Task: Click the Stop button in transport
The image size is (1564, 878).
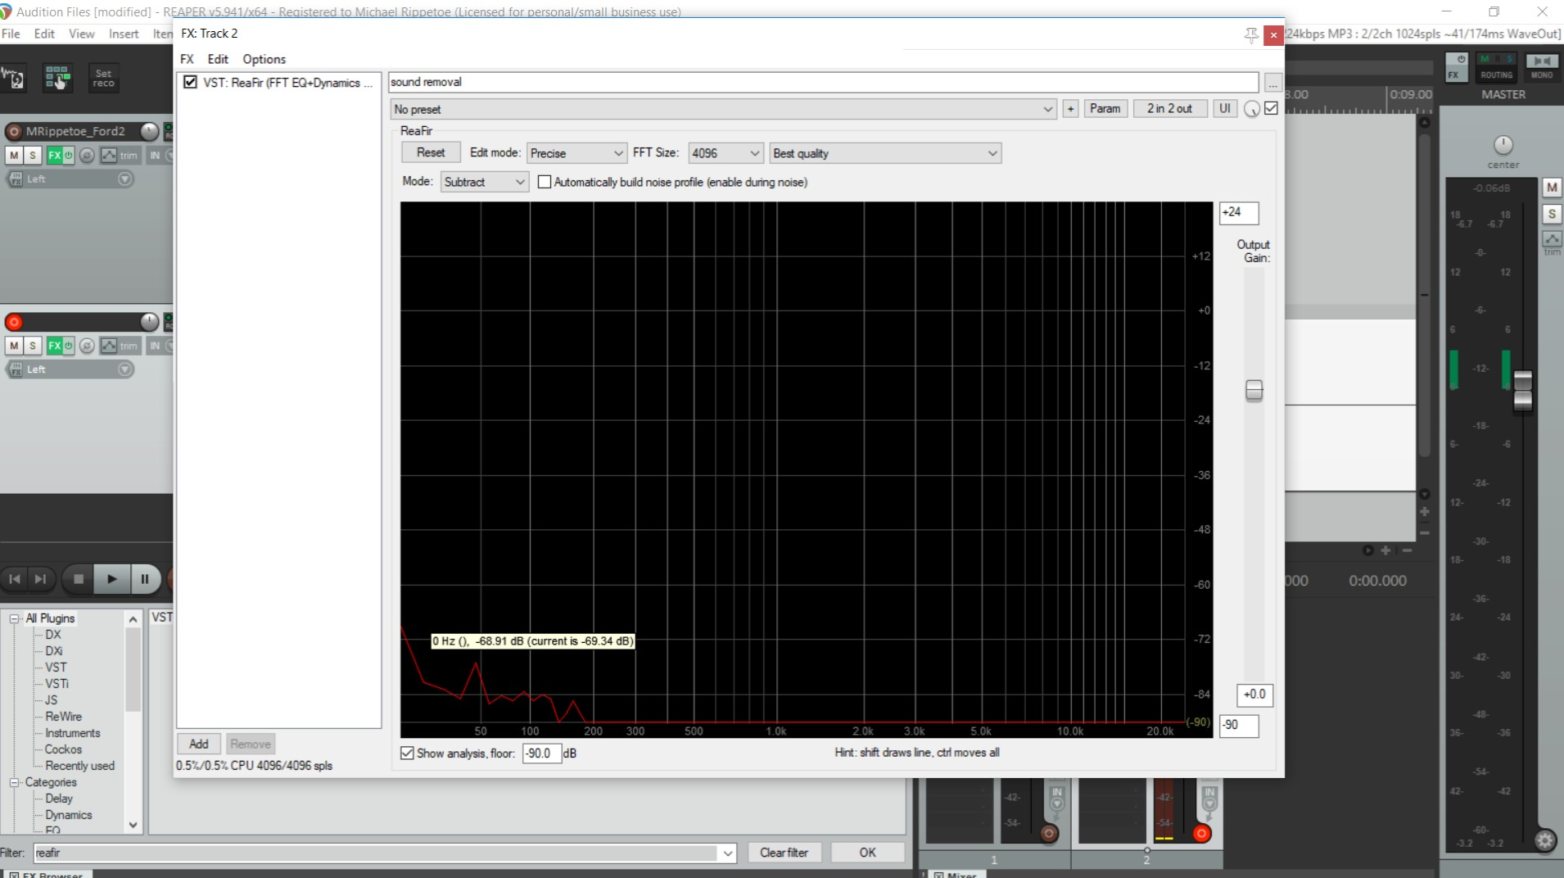Action: click(79, 579)
